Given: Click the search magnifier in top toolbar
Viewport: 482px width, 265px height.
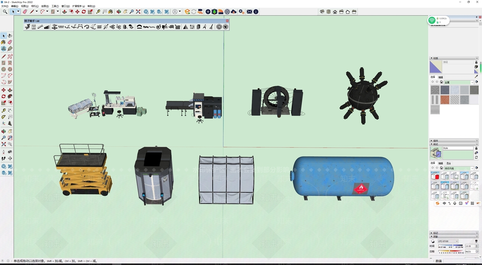Looking at the screenshot, I should click(5, 12).
